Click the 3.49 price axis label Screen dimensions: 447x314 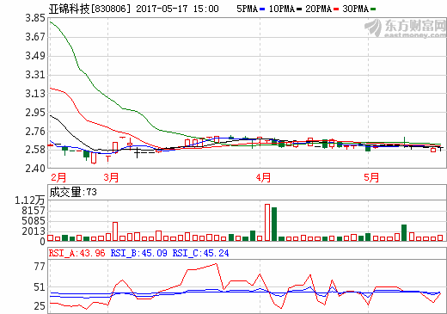pyautogui.click(x=35, y=56)
